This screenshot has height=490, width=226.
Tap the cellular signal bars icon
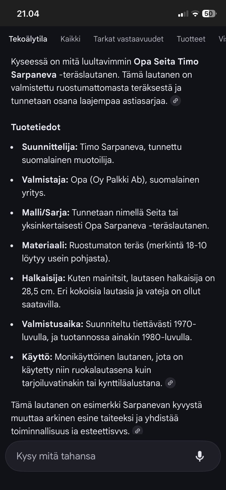point(183,14)
